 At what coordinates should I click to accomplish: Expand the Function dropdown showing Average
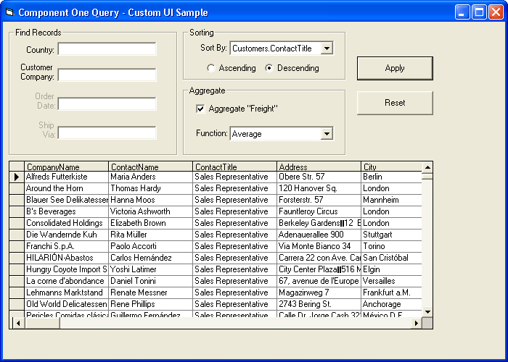click(326, 134)
